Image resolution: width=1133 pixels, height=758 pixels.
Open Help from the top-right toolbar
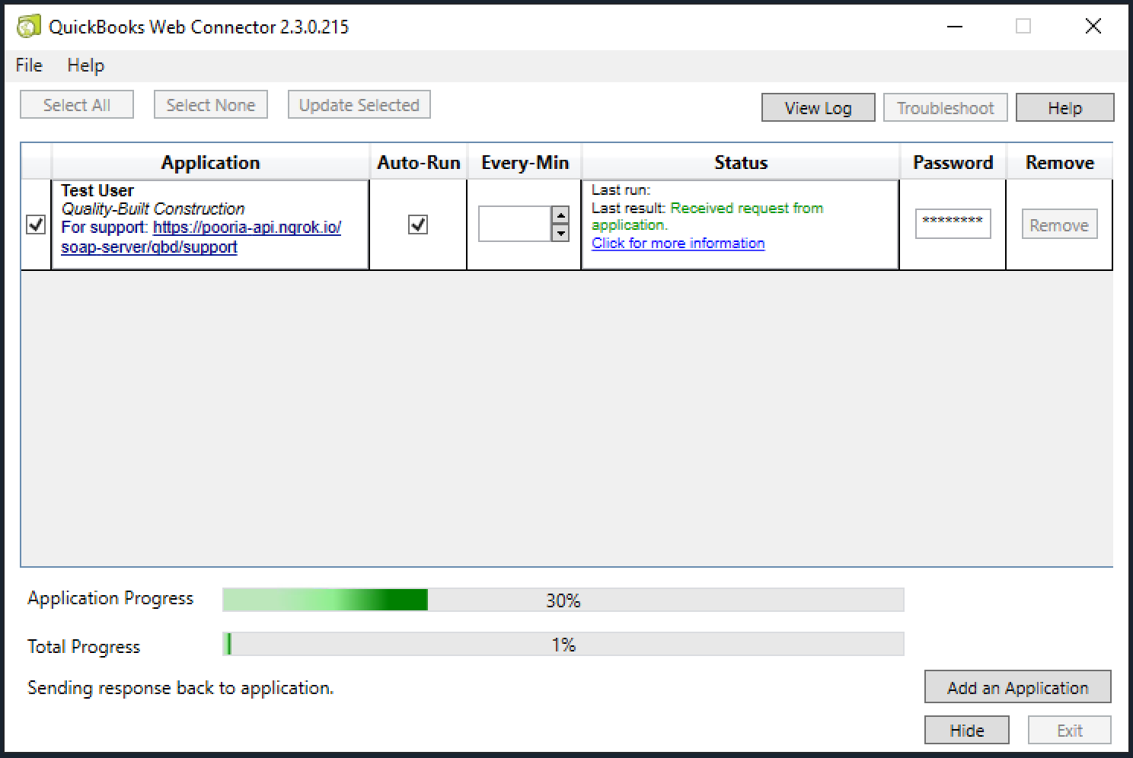(1064, 107)
